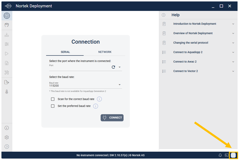Show info for Scan for correct baud rate

coord(99,99)
